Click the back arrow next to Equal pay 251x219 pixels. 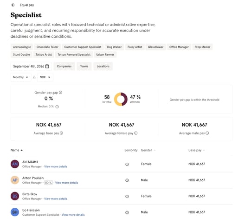click(13, 5)
